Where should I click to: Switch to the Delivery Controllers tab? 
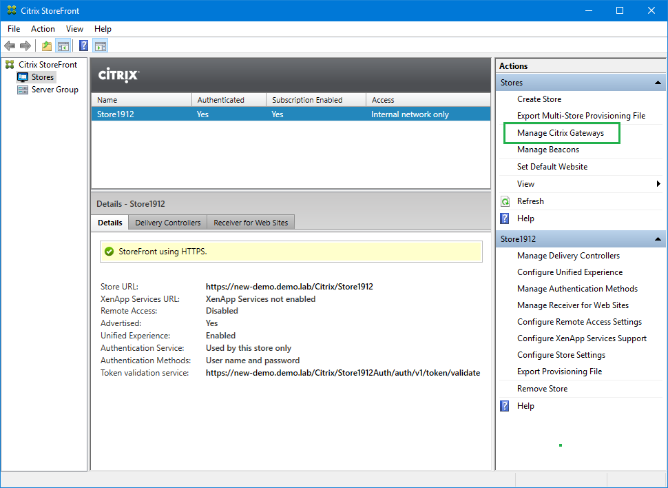click(167, 223)
